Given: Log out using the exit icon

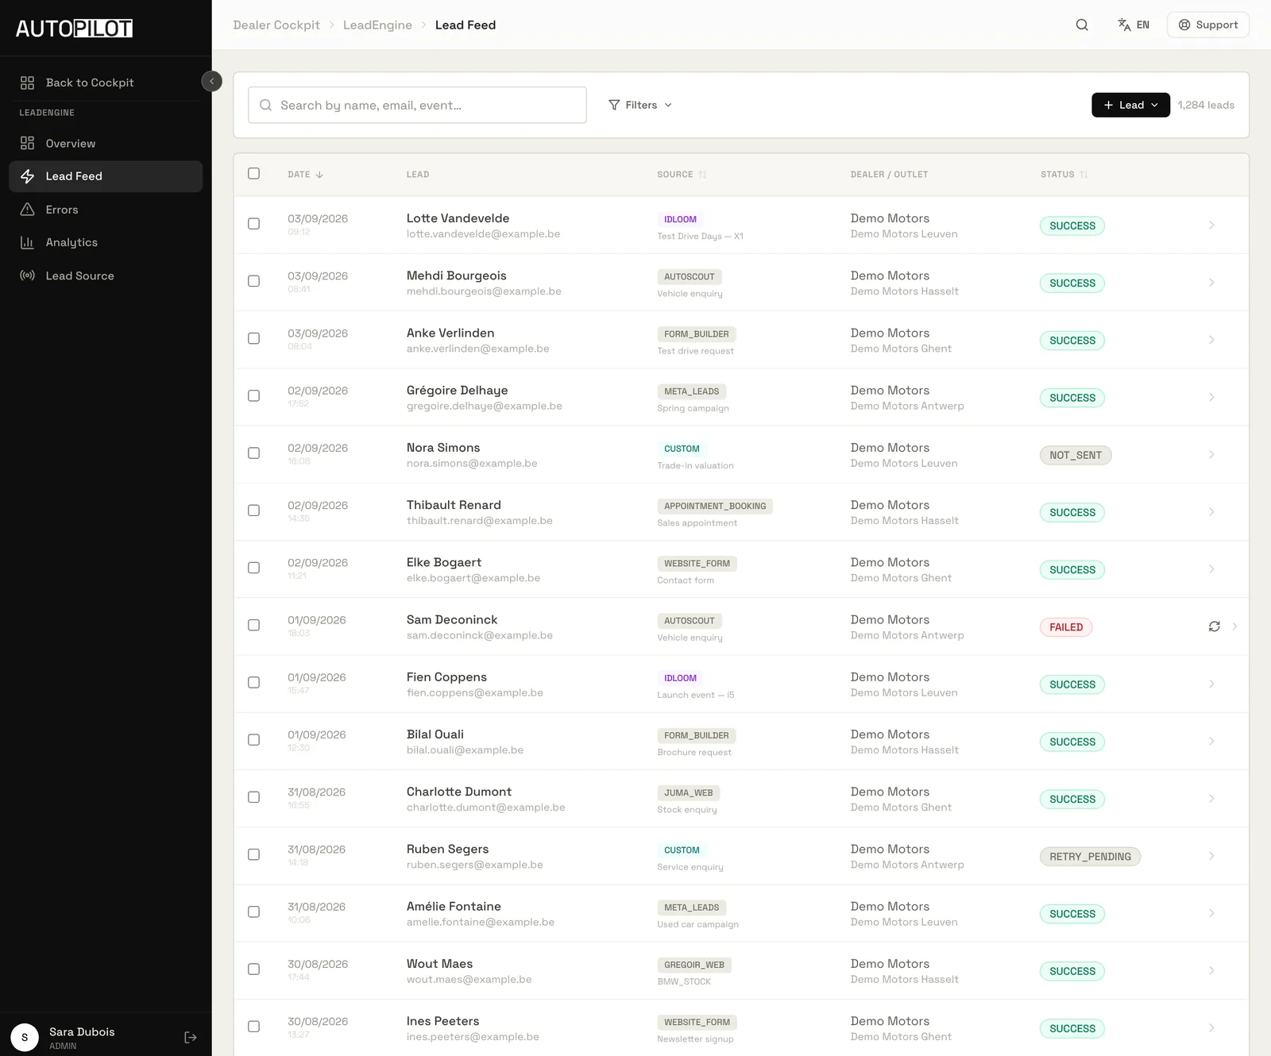Looking at the screenshot, I should pyautogui.click(x=191, y=1037).
